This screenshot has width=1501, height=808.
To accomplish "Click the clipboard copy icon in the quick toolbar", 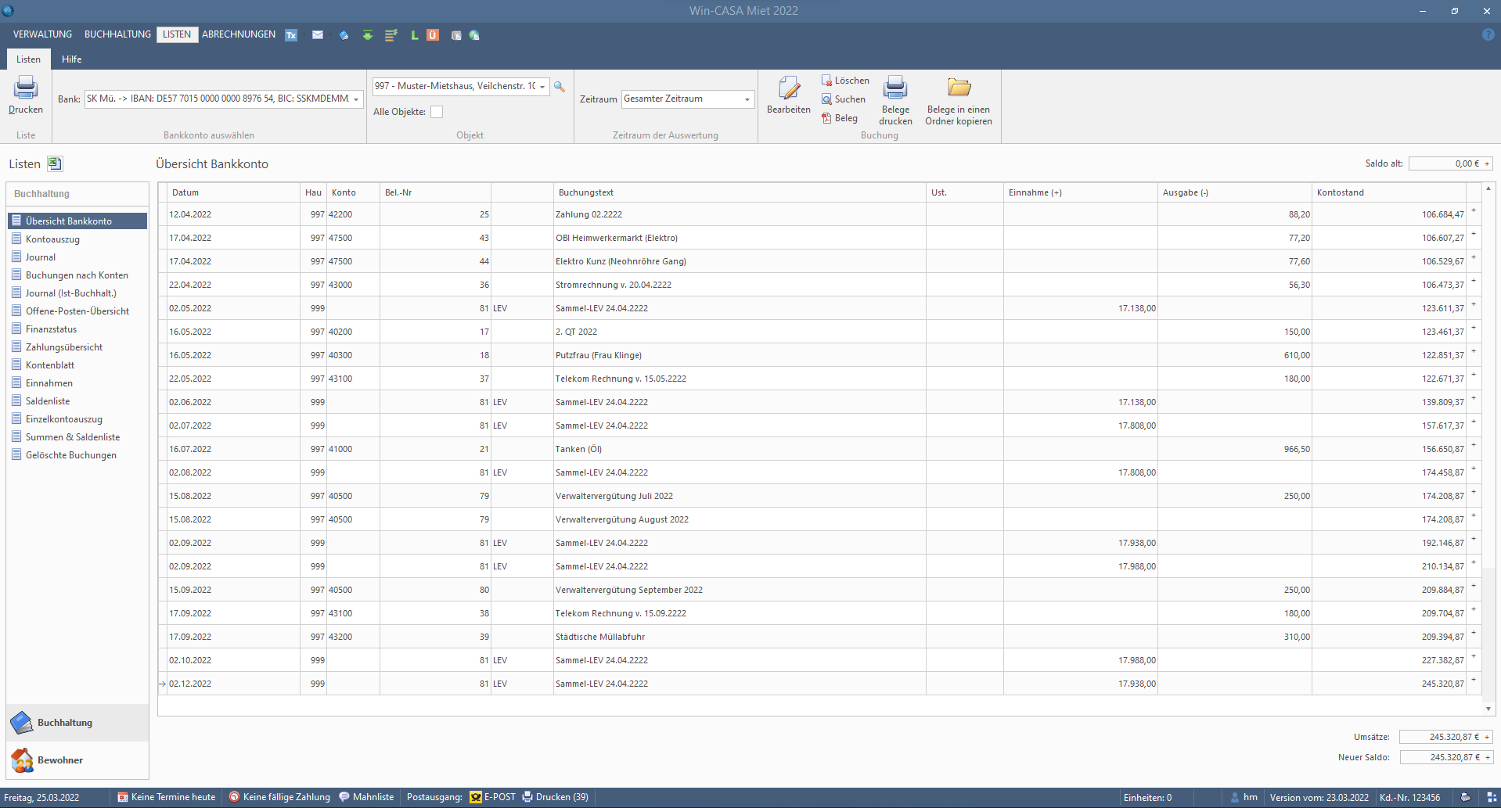I will [x=456, y=35].
